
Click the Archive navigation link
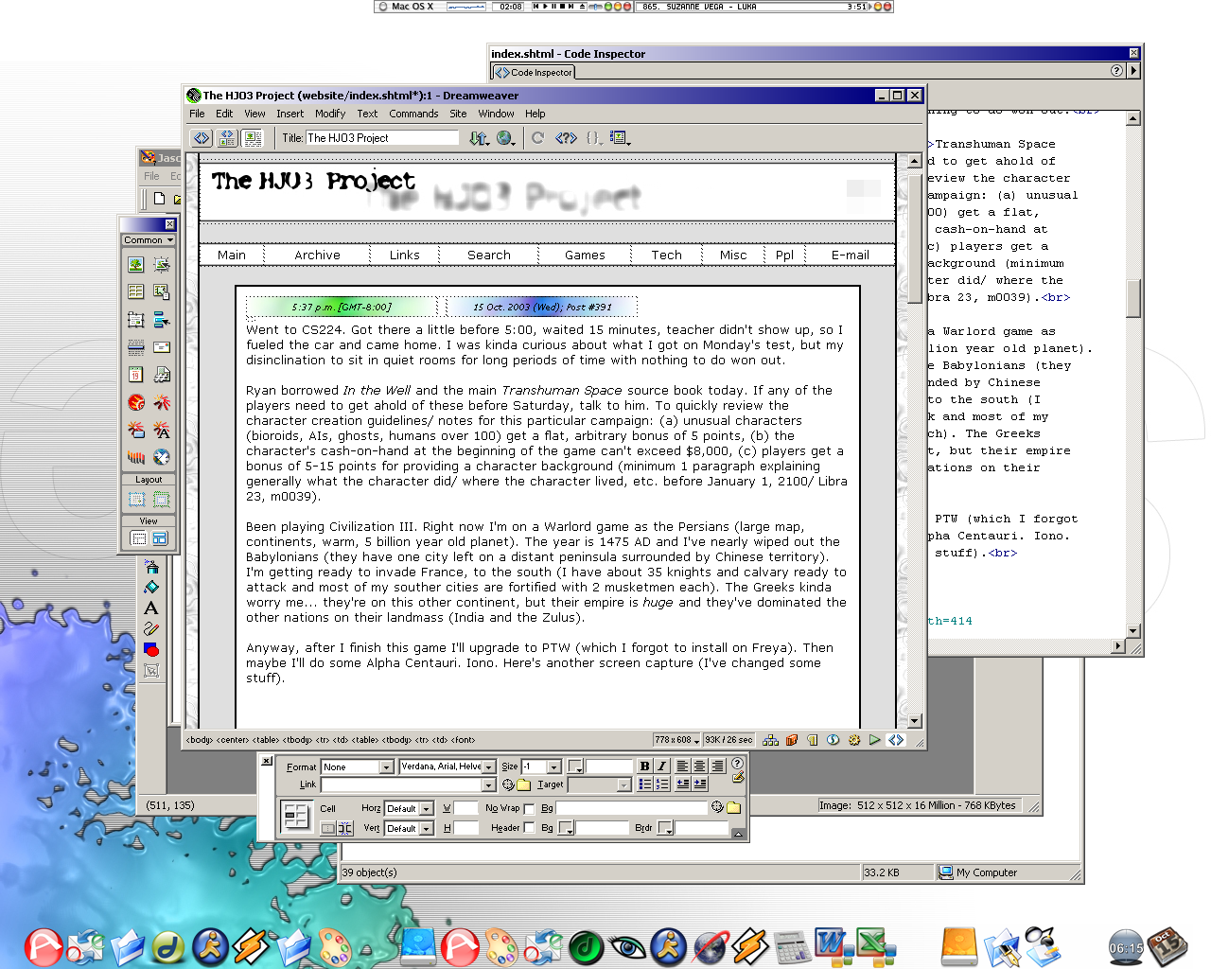click(x=317, y=255)
